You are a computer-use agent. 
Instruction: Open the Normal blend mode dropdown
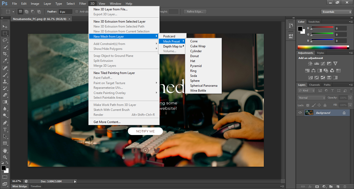coord(311,98)
